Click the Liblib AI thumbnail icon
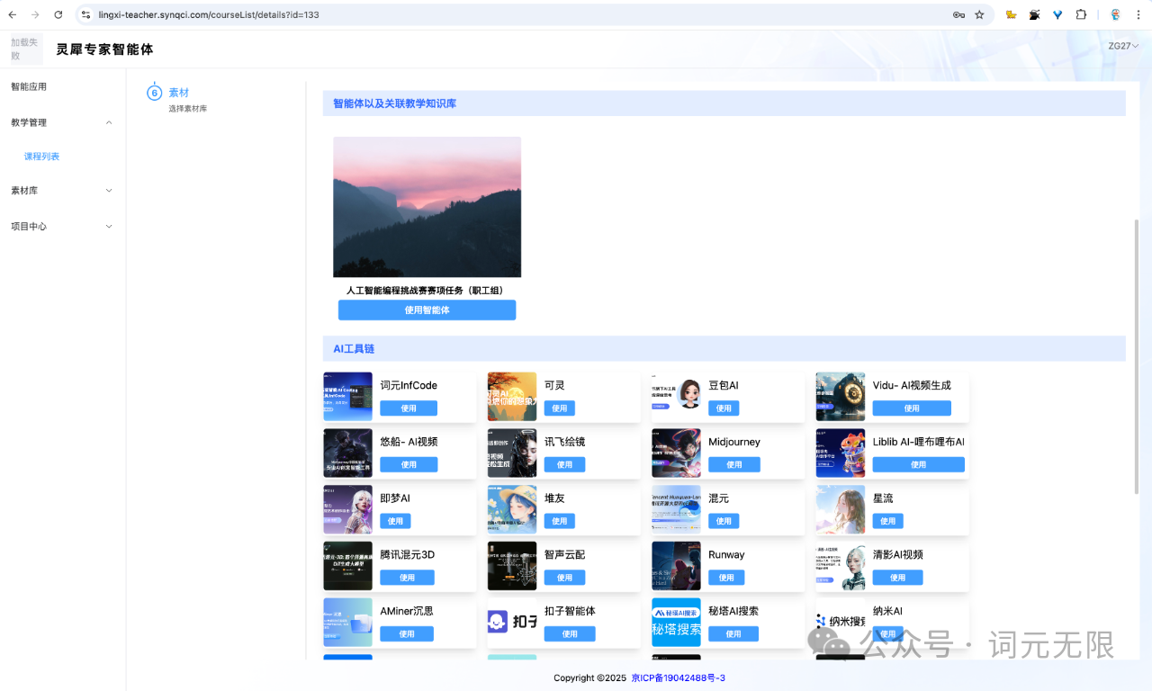 [841, 453]
